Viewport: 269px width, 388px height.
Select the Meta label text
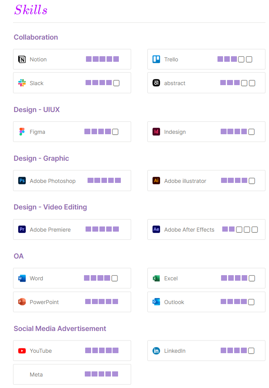(x=36, y=375)
